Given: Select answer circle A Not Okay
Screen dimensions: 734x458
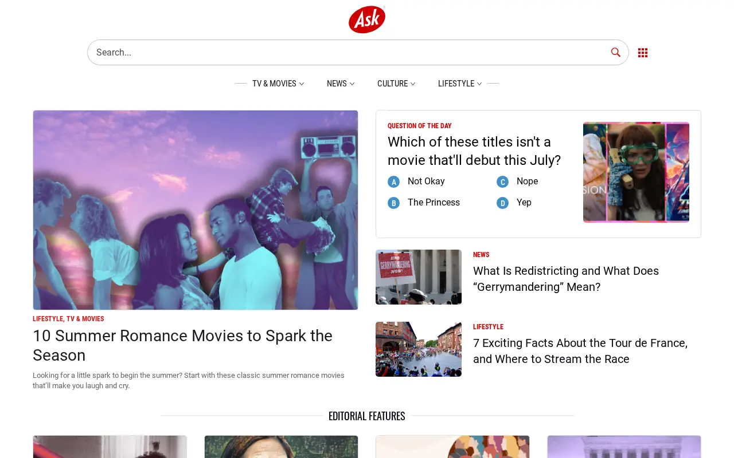Looking at the screenshot, I should pyautogui.click(x=393, y=181).
